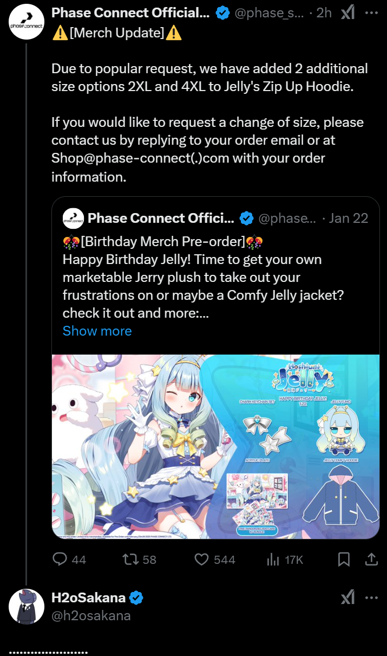Open H2oSakana profile avatar
Viewport: 387px width, 656px height.
coord(26,606)
